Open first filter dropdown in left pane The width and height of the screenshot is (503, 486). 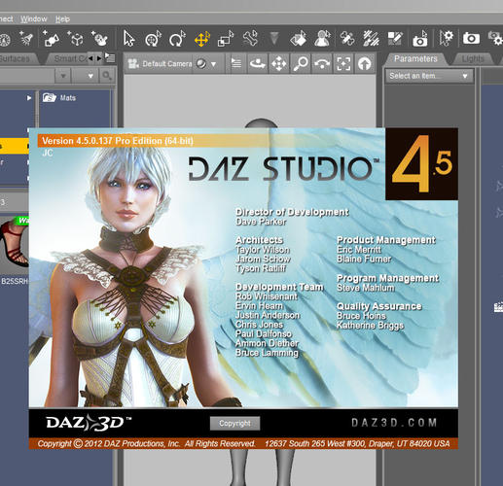pos(63,76)
